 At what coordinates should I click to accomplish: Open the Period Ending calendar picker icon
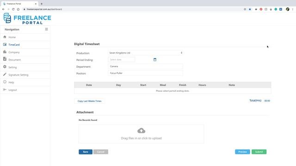coord(155,59)
